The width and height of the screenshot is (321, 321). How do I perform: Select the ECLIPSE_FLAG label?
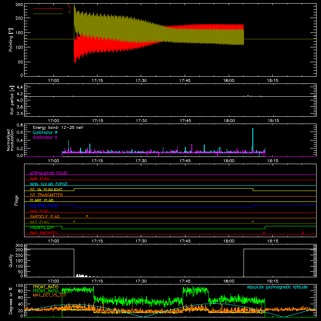pos(44,206)
